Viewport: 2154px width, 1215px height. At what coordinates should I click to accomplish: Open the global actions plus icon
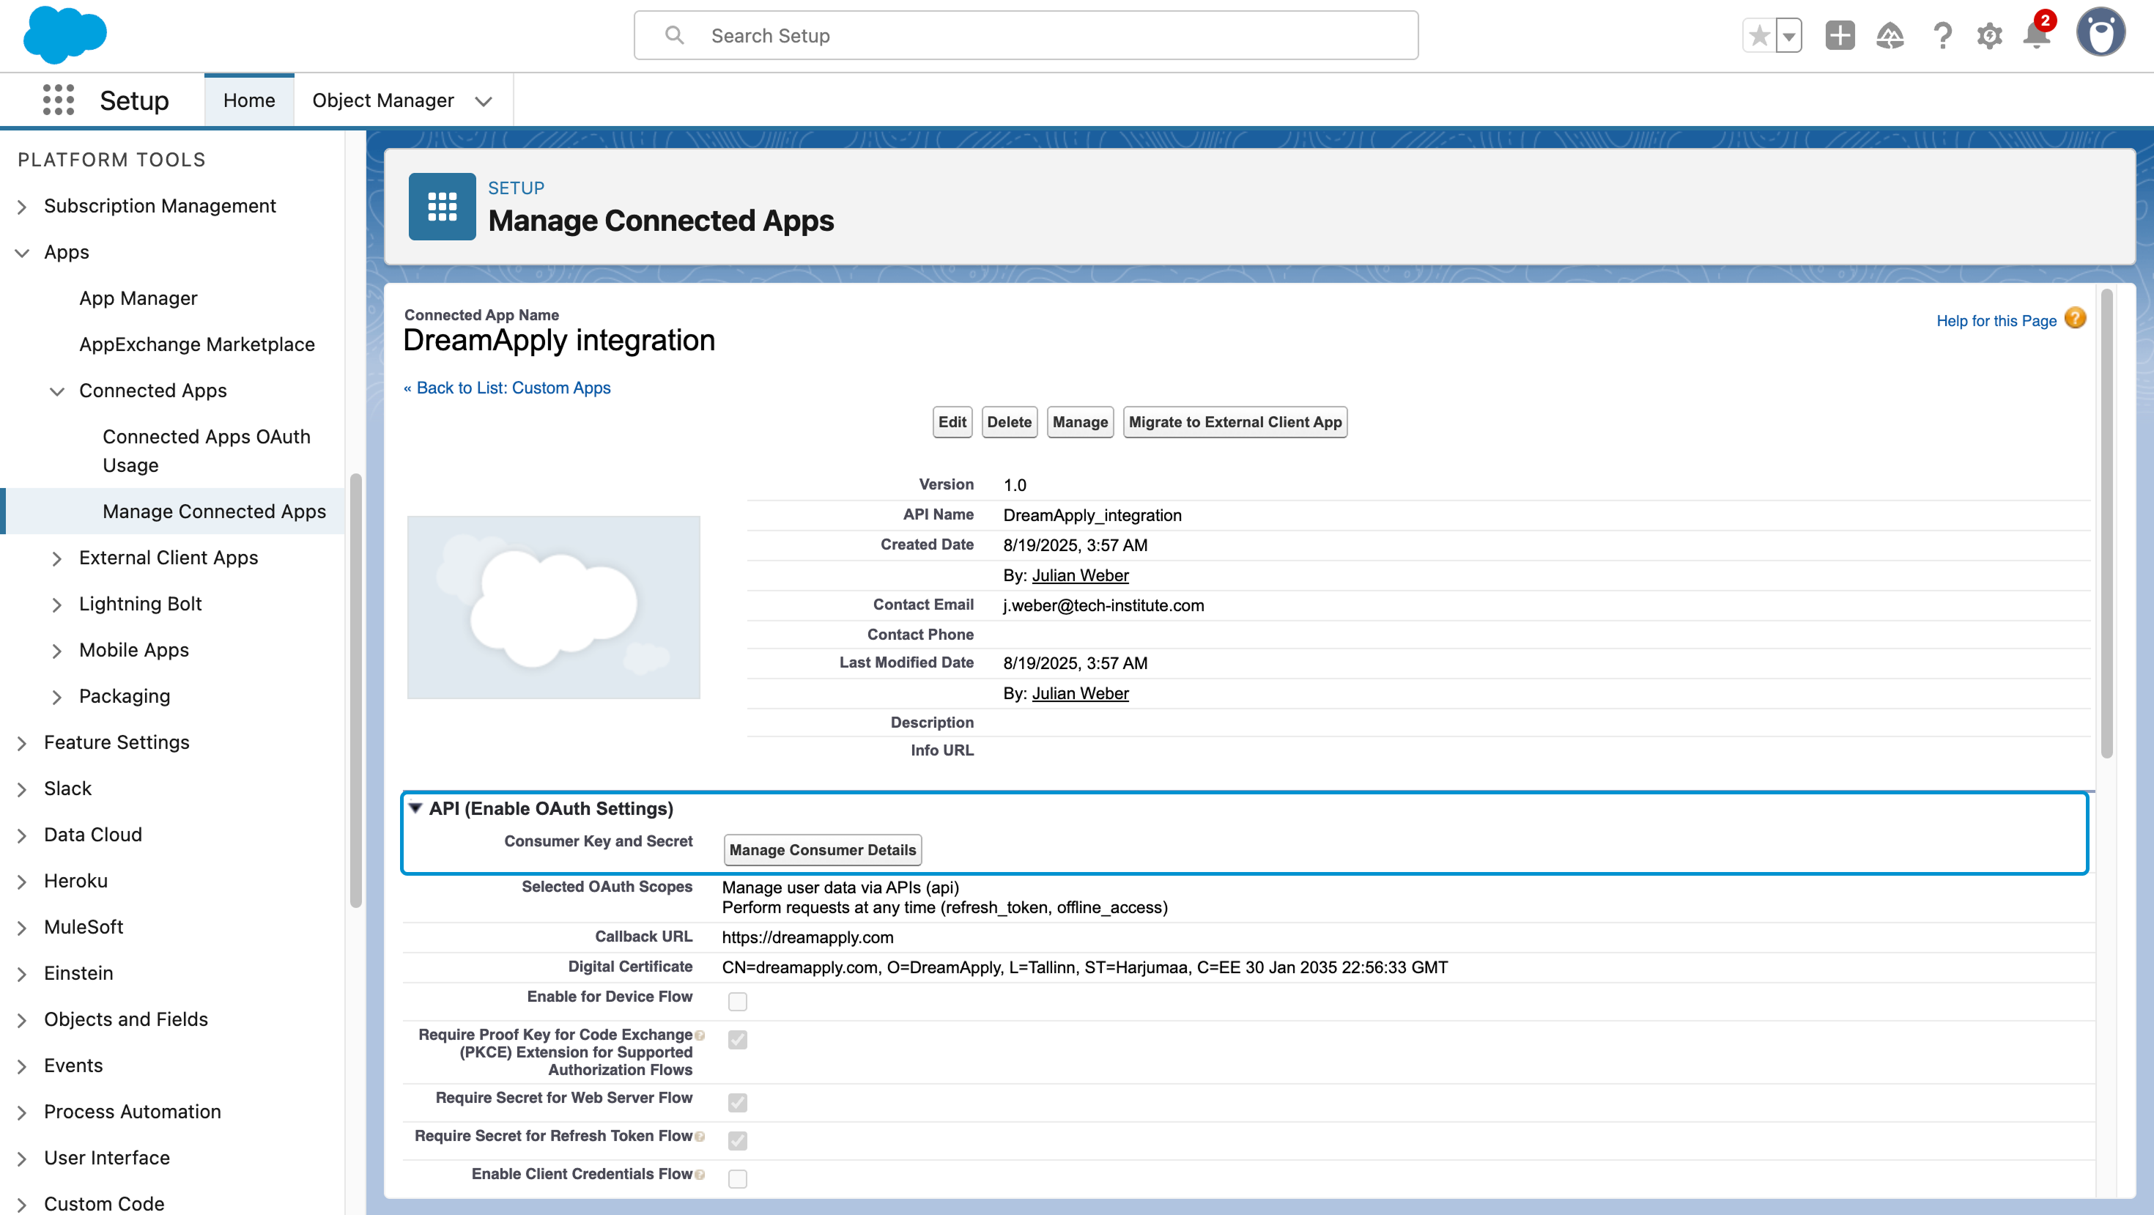(1840, 35)
